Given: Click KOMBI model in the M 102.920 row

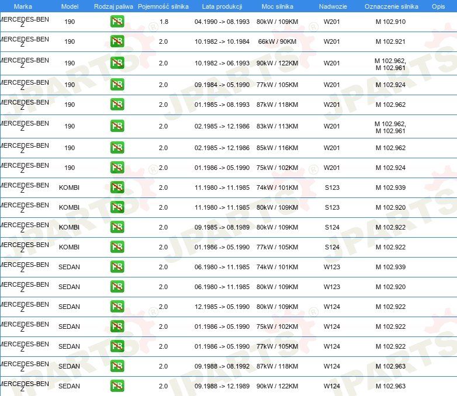Looking at the screenshot, I should pos(69,207).
